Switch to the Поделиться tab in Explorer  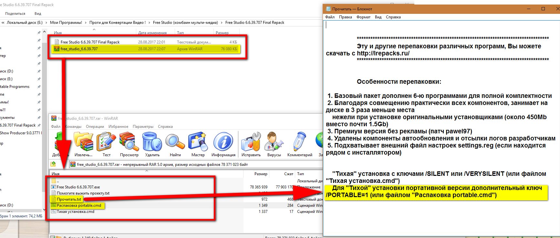[15, 14]
